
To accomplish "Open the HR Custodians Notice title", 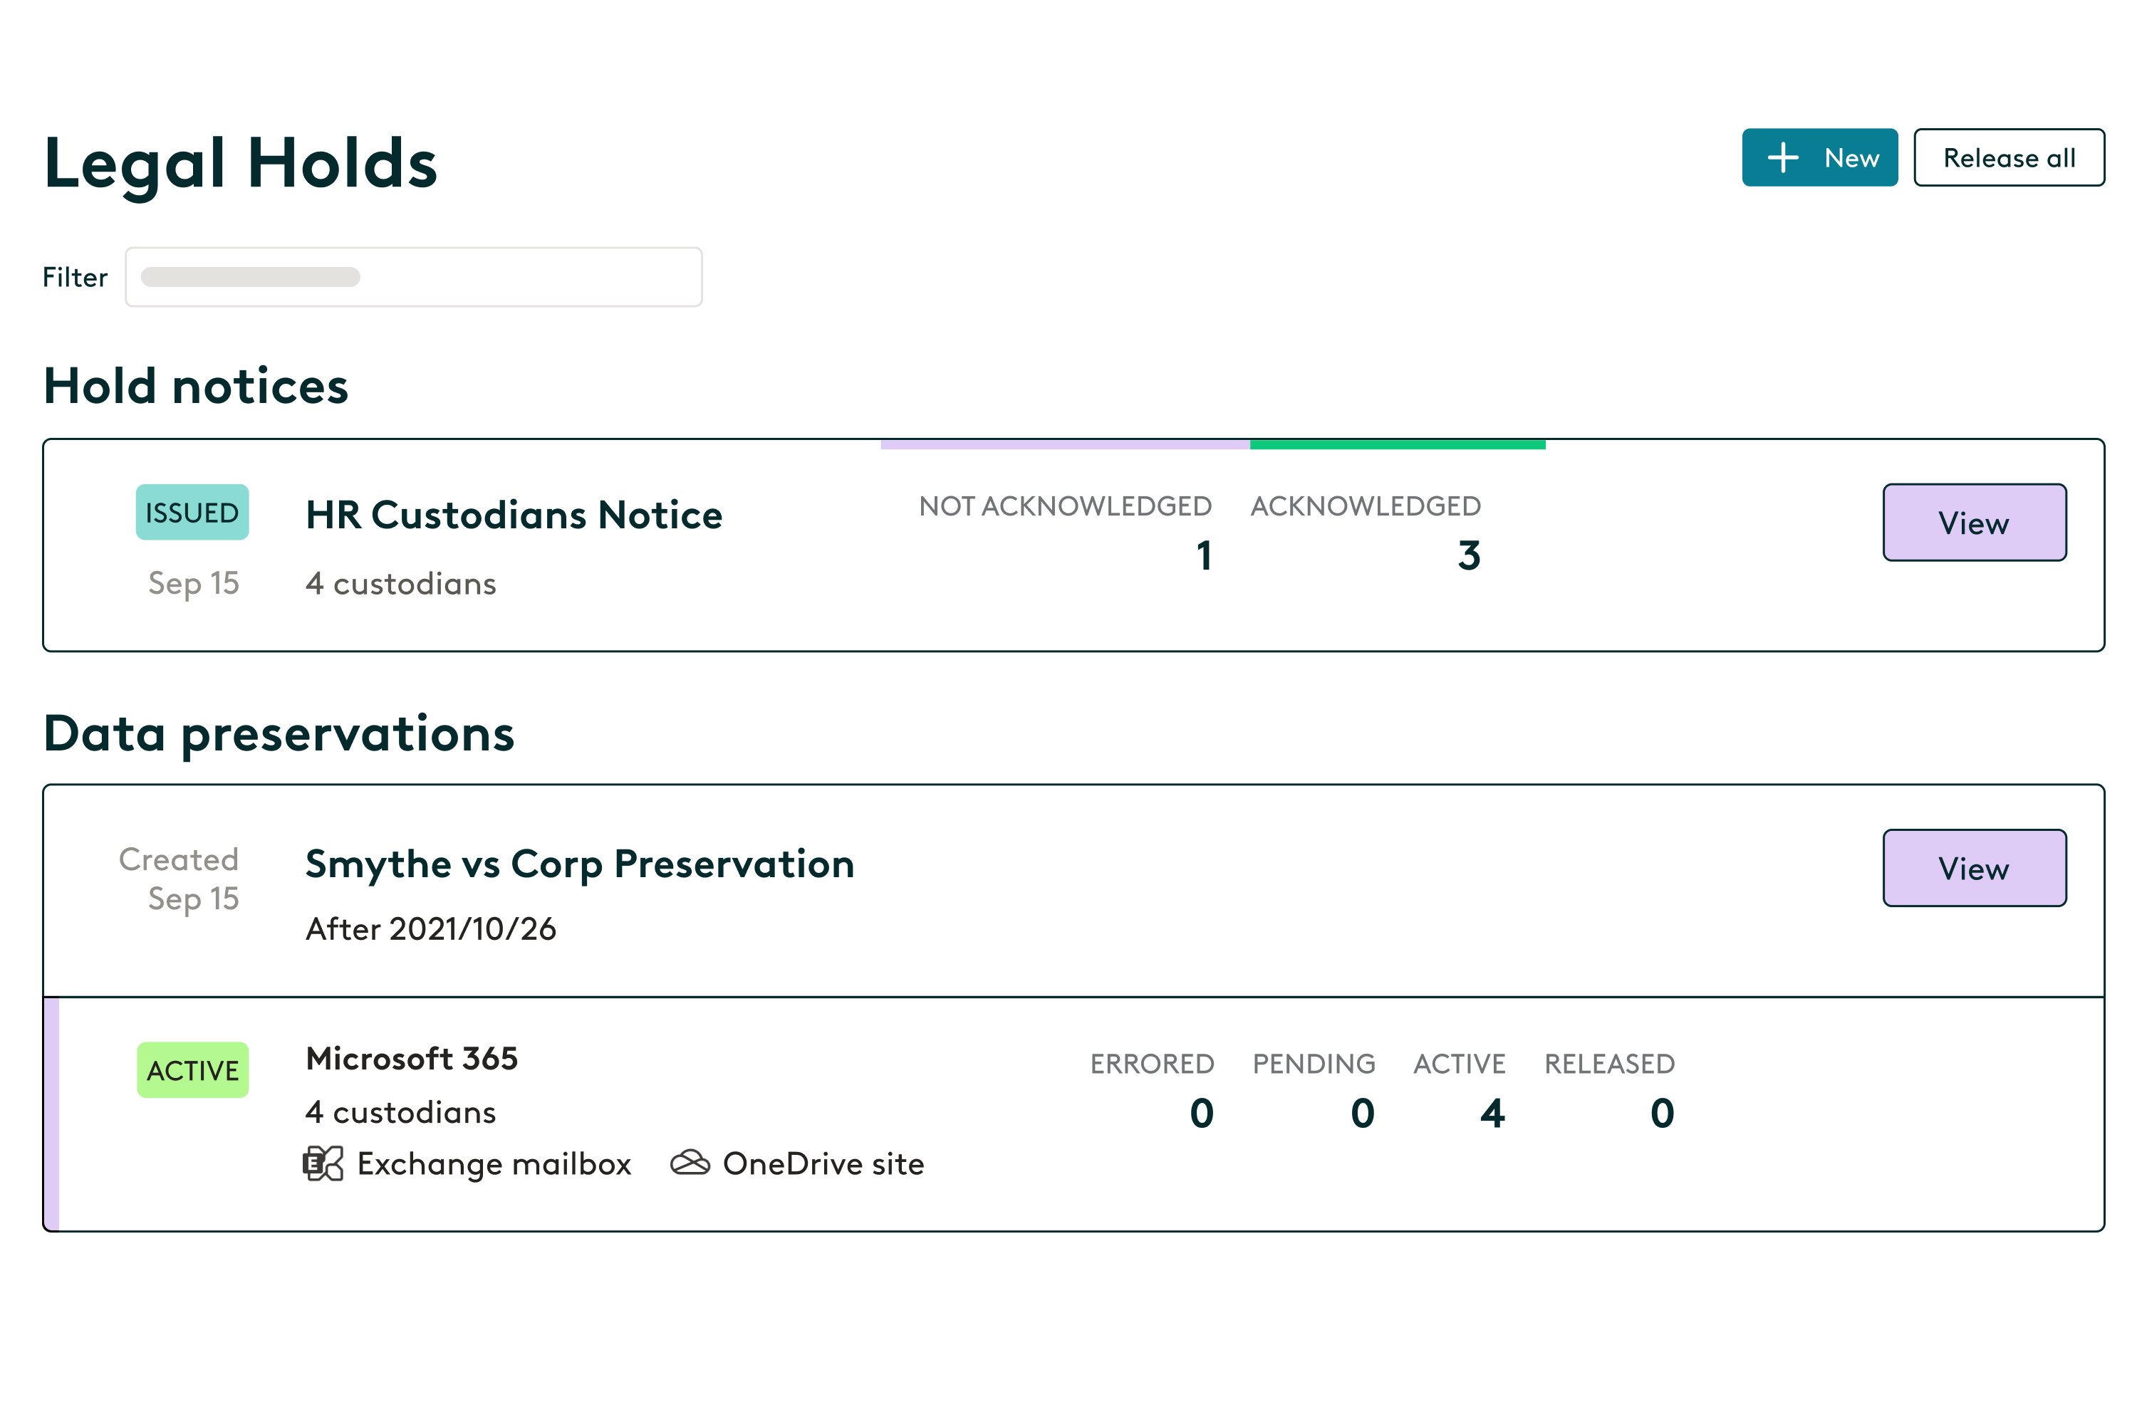I will [x=514, y=515].
